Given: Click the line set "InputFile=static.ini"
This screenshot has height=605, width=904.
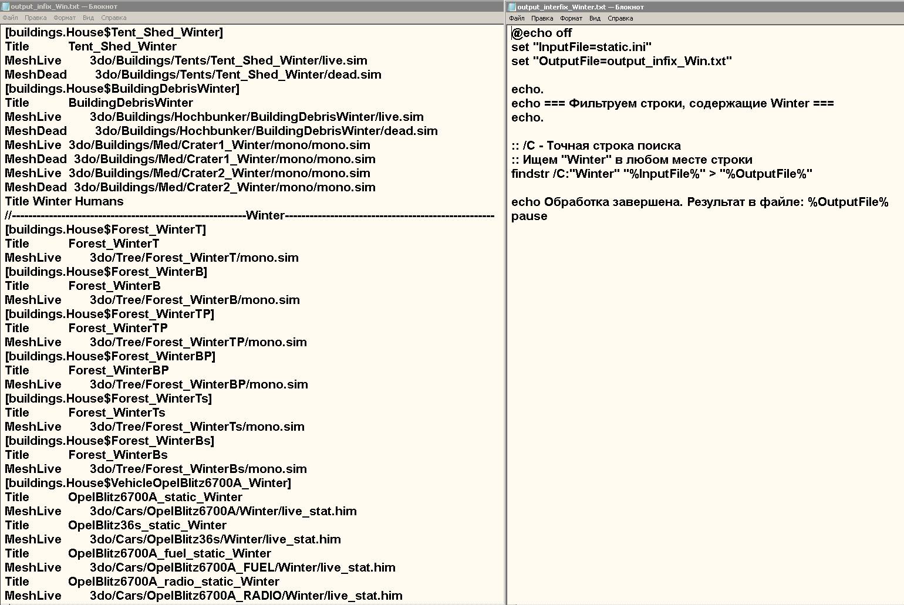Looking at the screenshot, I should 581,47.
